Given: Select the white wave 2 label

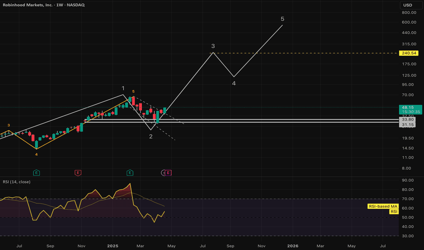Looking at the screenshot, I should point(151,136).
